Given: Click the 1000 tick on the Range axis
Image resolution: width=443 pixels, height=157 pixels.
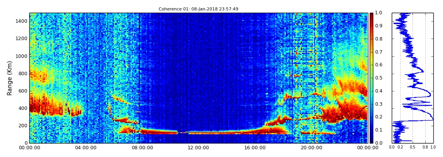Looking at the screenshot, I should pyautogui.click(x=22, y=56).
